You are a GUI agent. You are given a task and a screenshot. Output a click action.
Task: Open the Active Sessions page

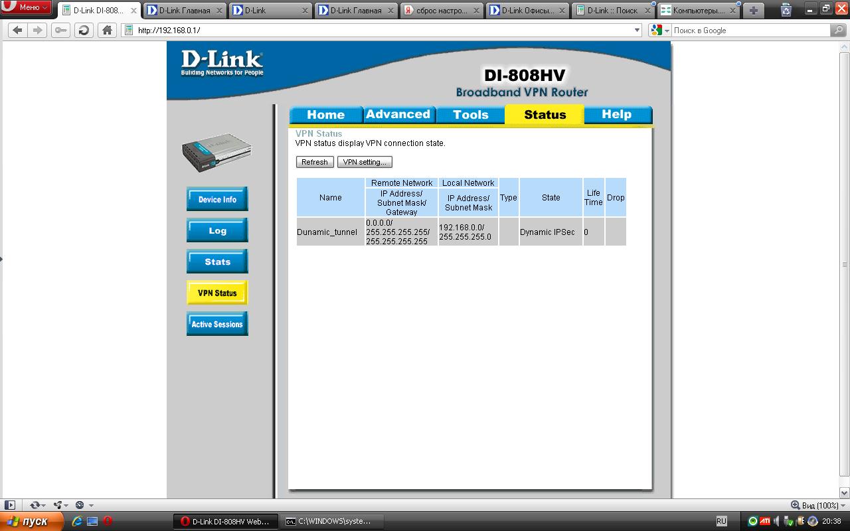pyautogui.click(x=217, y=324)
